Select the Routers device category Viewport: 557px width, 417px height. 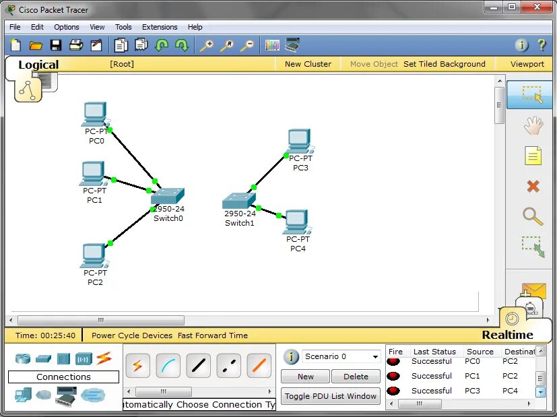coord(23,359)
